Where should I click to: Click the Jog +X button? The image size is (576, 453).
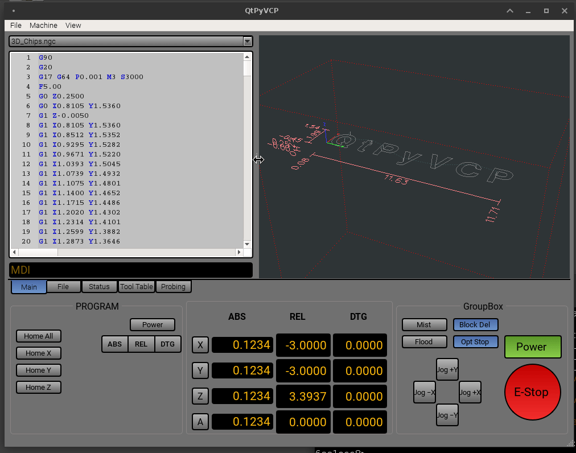[x=470, y=392]
